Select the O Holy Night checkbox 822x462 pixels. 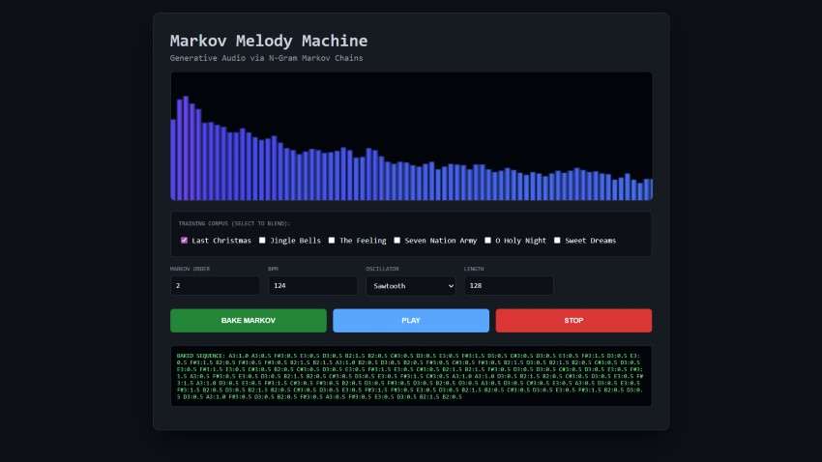pos(487,240)
